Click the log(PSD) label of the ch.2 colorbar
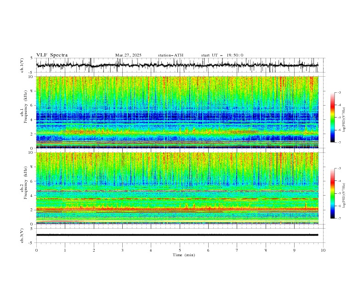364x281 pixels. (344, 196)
